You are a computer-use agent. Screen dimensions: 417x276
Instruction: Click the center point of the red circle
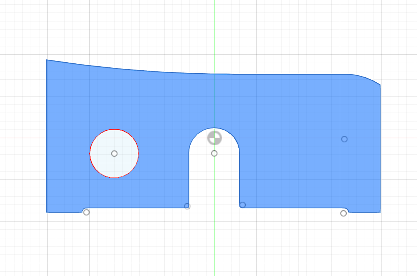(114, 154)
